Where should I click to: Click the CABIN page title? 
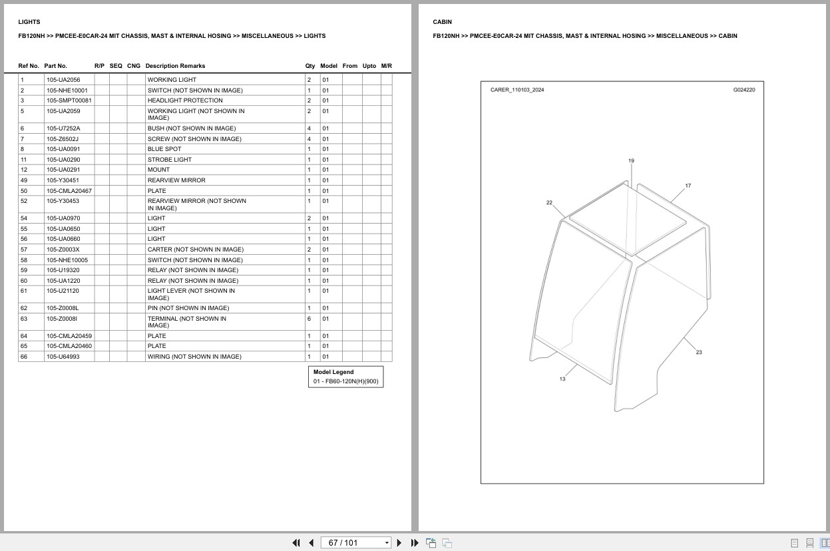point(442,22)
